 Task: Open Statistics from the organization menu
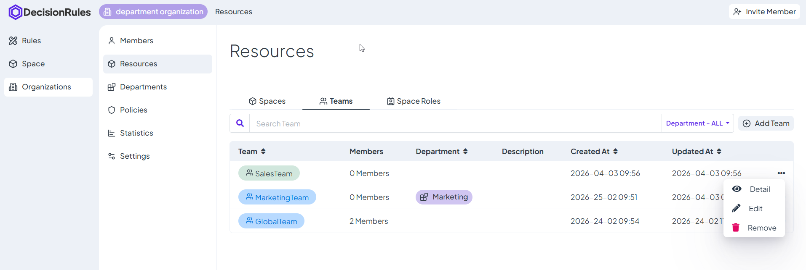[x=136, y=133]
